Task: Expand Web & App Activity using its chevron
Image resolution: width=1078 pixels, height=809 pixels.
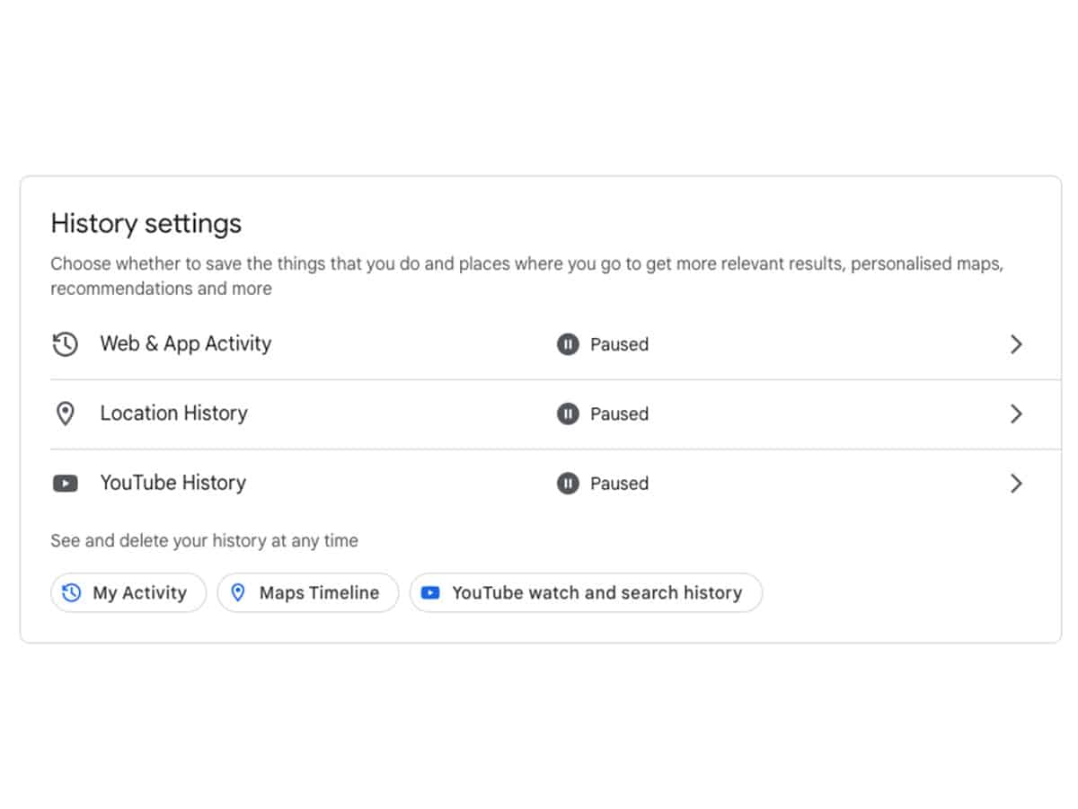Action: [x=1016, y=344]
